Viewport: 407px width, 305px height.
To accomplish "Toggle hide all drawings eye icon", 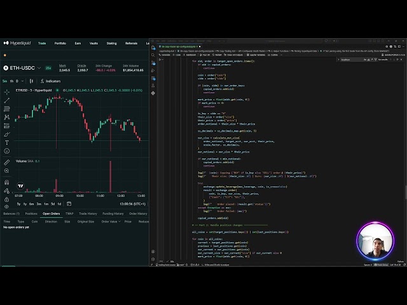I will point(7,207).
